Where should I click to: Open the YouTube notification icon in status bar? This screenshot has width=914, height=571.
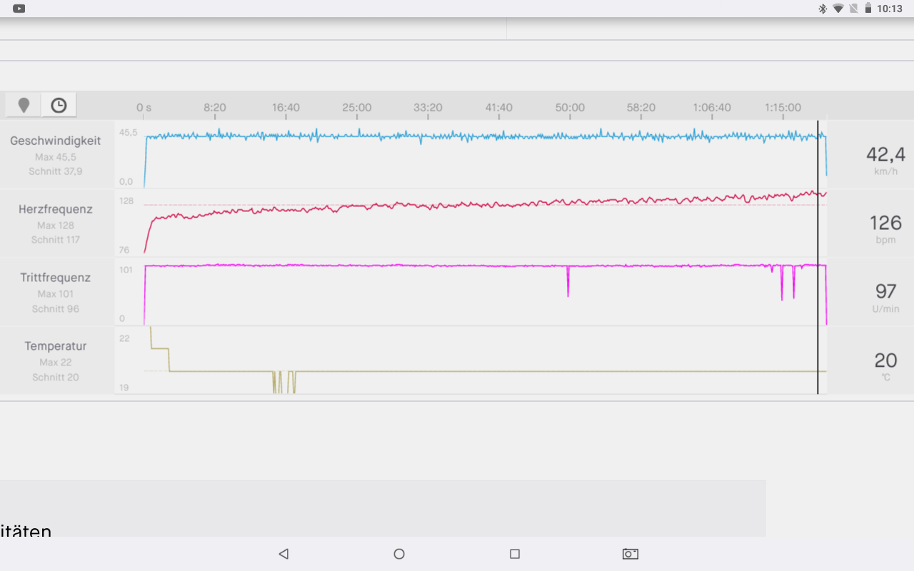(x=19, y=9)
